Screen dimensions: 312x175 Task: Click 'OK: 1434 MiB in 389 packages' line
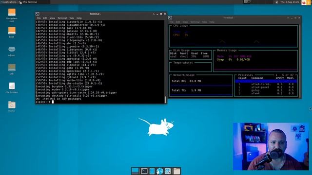(58, 99)
